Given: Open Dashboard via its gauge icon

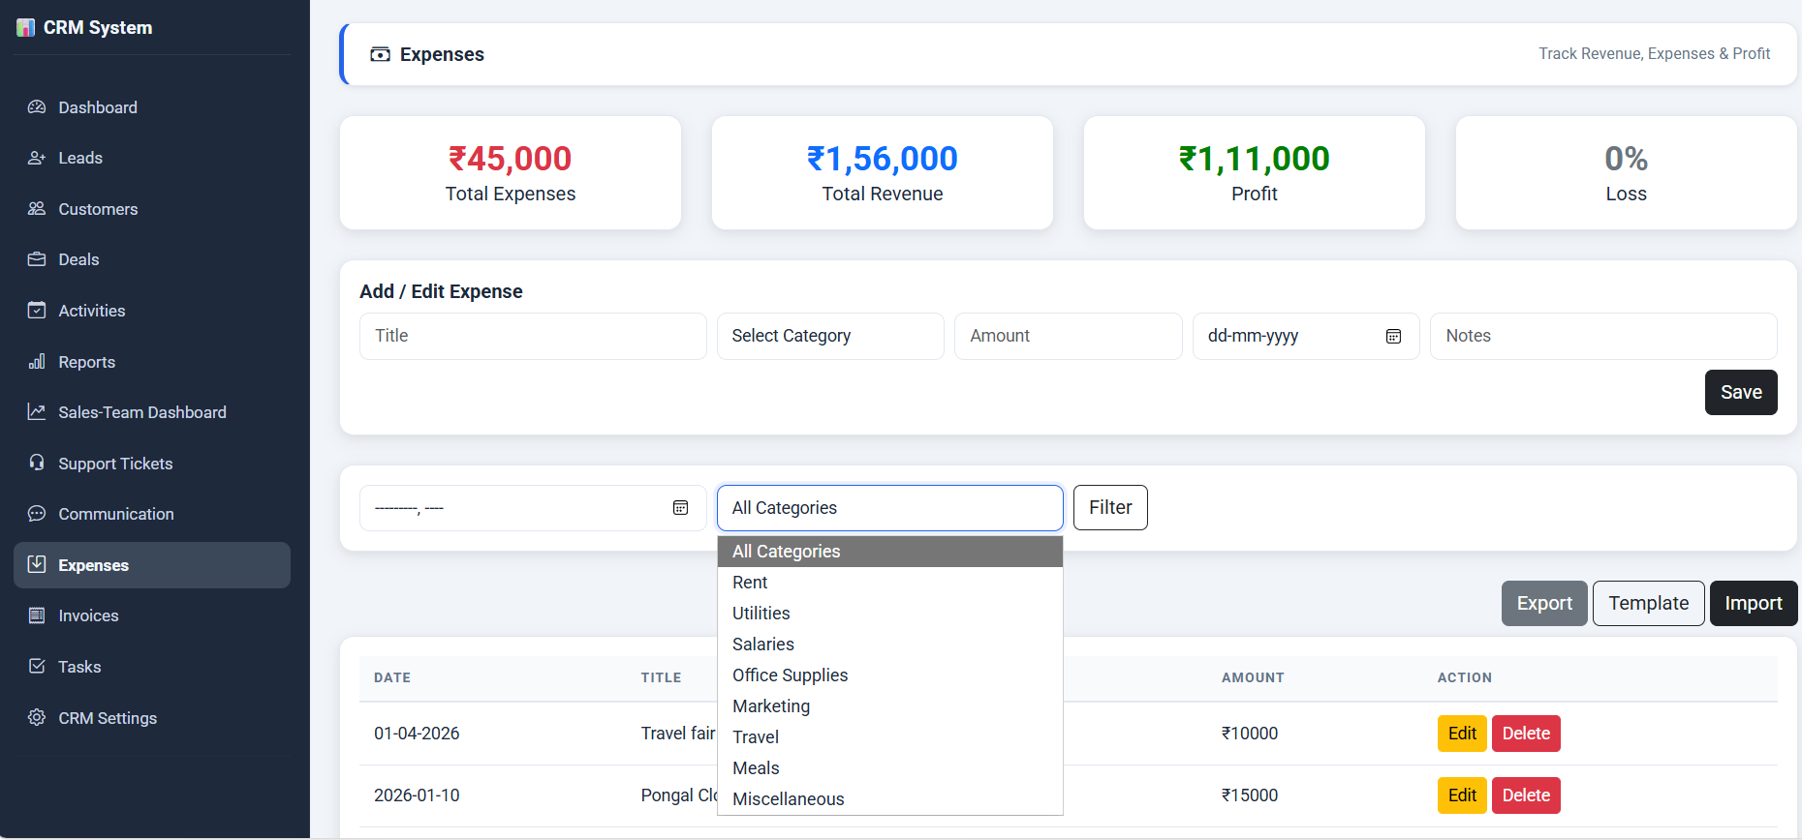Looking at the screenshot, I should (37, 107).
